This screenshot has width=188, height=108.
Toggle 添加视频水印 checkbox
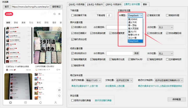(x=72, y=53)
